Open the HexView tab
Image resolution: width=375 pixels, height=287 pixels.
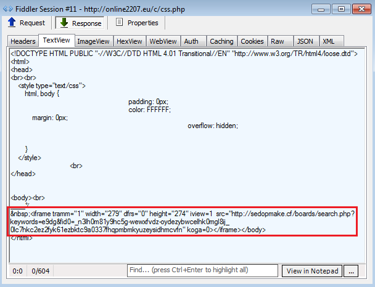[x=130, y=41]
